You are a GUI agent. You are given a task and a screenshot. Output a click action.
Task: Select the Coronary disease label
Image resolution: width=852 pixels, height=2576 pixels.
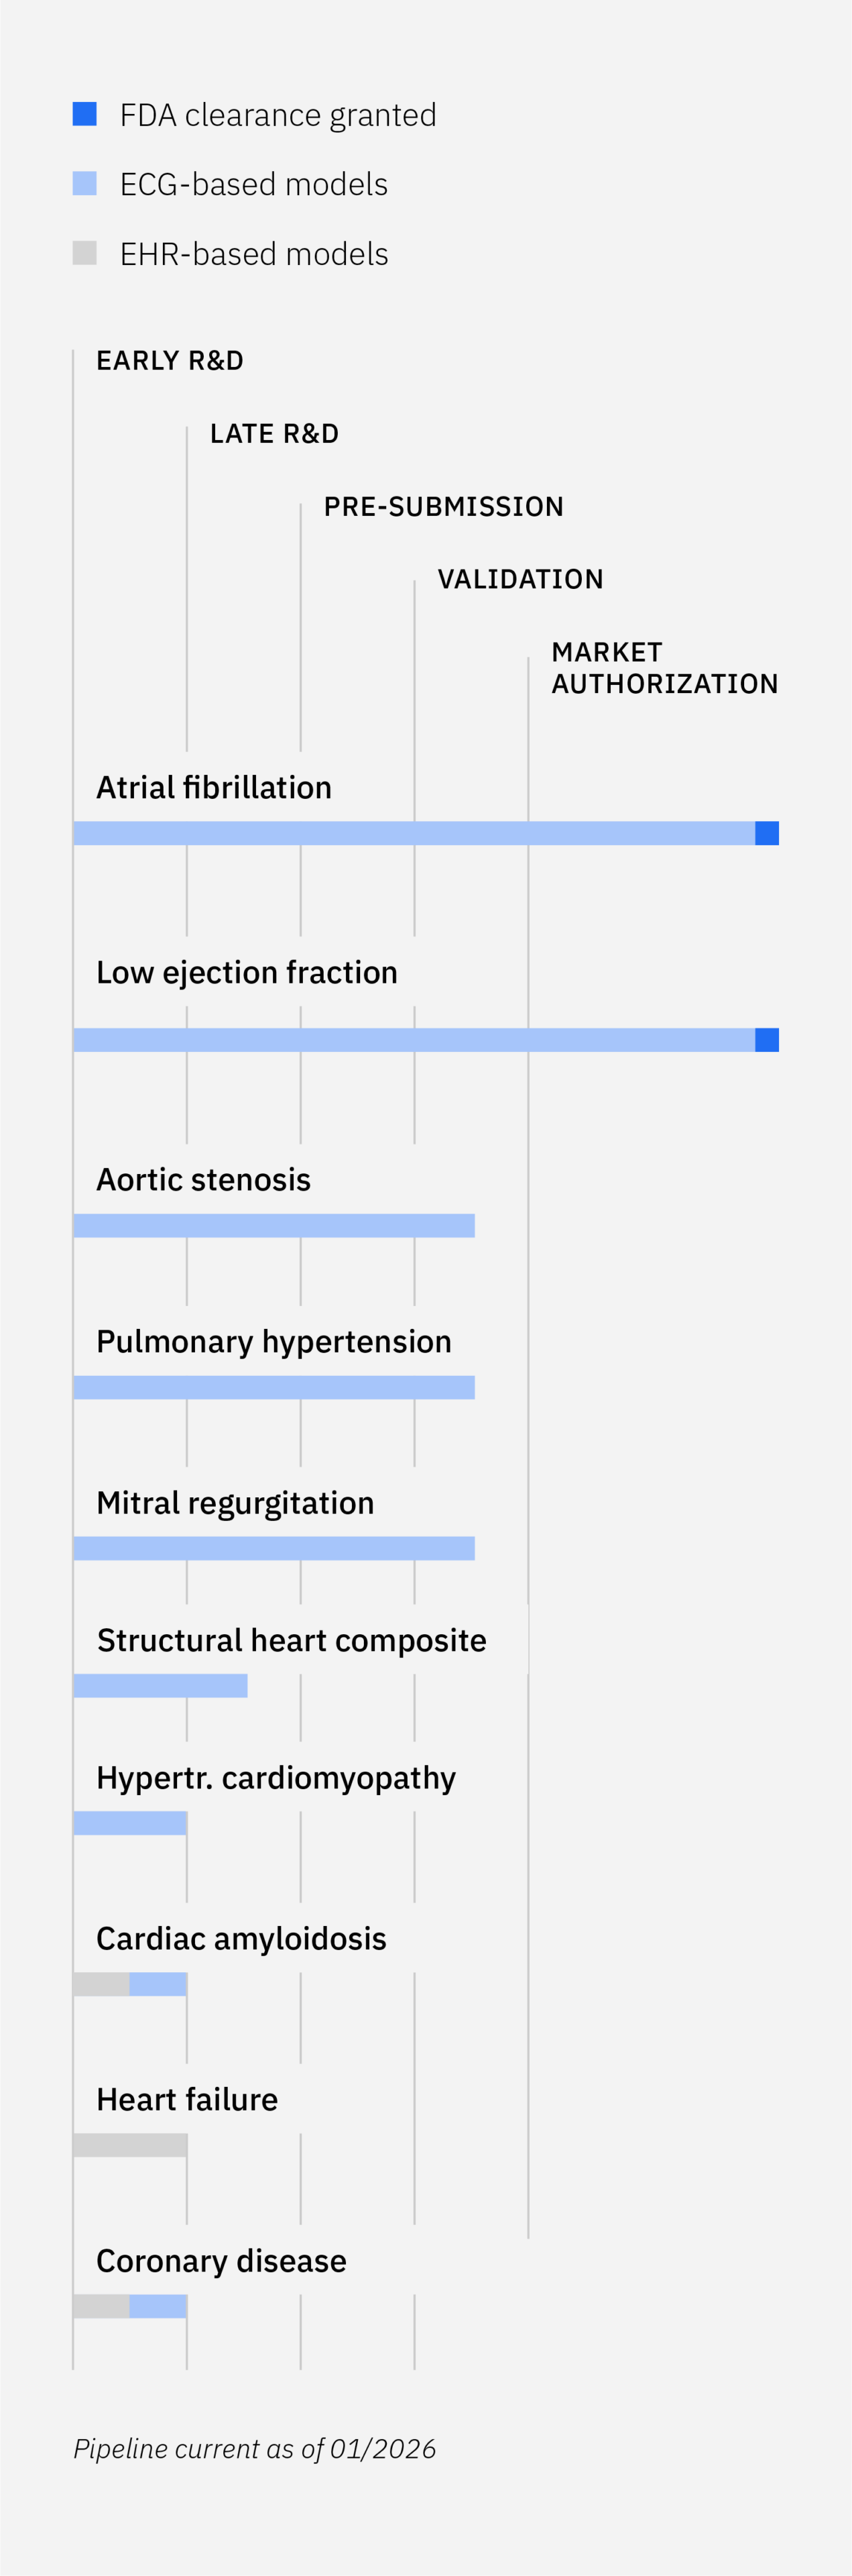[x=221, y=2261]
